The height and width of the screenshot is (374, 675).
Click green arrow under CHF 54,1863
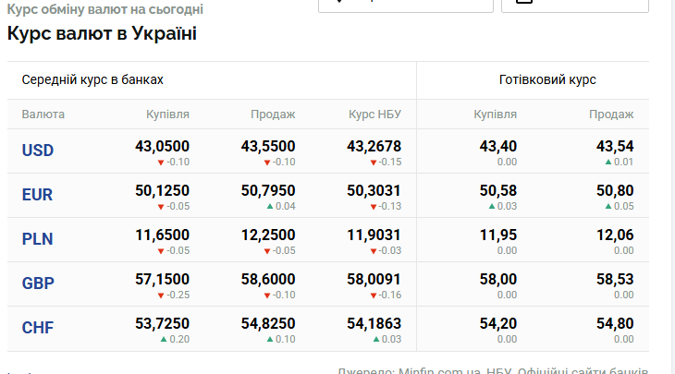coord(373,340)
